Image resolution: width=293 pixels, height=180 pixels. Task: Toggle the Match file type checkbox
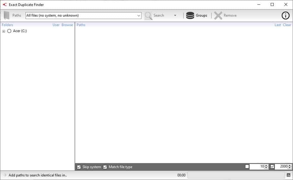coord(105,167)
